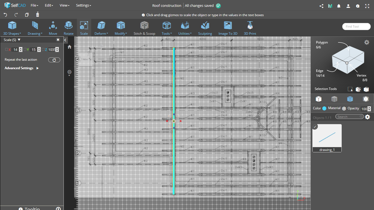
Task: Open the info help icon
Action: coord(358,6)
